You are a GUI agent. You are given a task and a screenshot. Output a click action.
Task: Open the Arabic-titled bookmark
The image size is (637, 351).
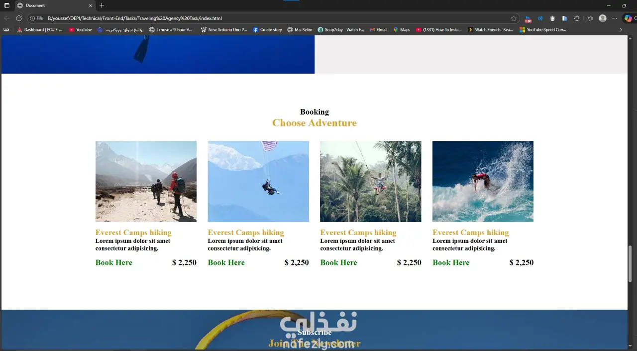(x=120, y=30)
